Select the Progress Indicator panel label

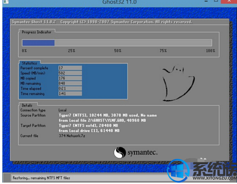click(x=37, y=32)
